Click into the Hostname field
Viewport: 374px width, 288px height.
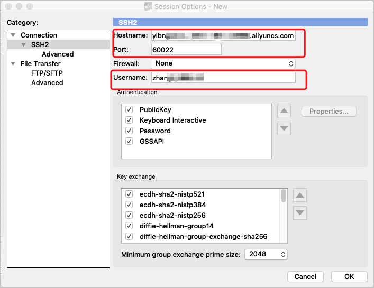pos(223,35)
